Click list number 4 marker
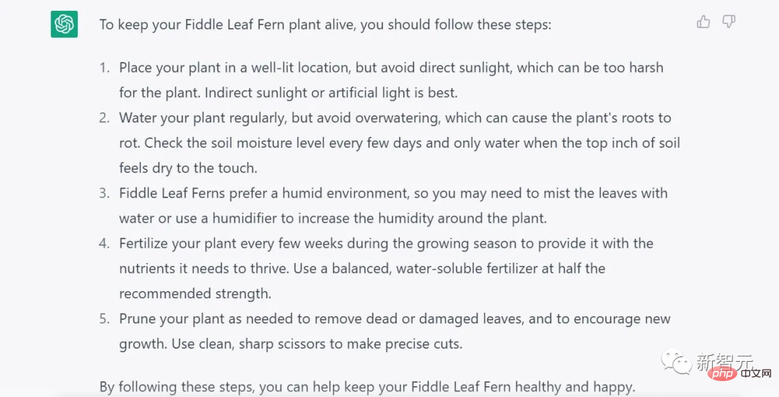779x397 pixels. [x=105, y=244]
